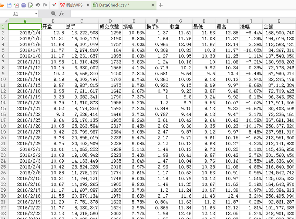Click cell showing 10.38%
Screen dimensions: 296x219
(x=251, y=120)
